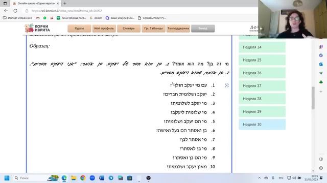Click sentence 6 'בן ואסתר הם בעל ואישה?'
The height and width of the screenshot is (183, 327).
pos(181,131)
